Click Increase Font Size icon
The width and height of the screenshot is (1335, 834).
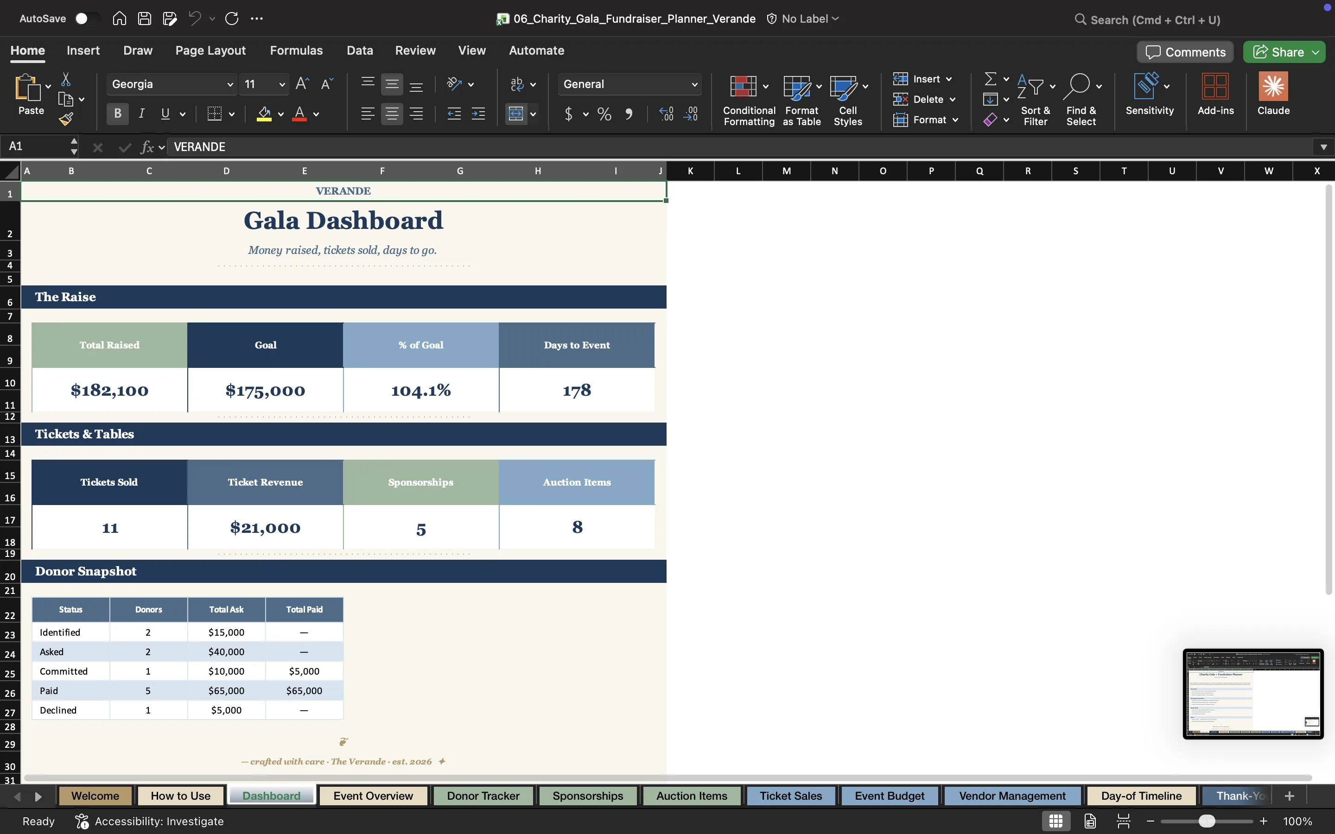[302, 84]
